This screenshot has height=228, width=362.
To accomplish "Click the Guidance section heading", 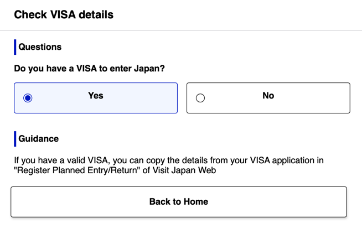I will (x=39, y=138).
